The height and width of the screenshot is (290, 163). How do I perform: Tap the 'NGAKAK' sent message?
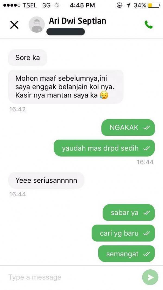tap(128, 127)
